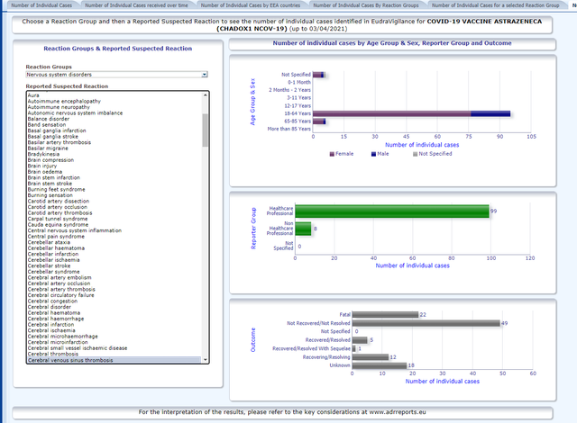Select Central nervous system inflammation
Image resolution: width=577 pixels, height=423 pixels.
(75, 230)
